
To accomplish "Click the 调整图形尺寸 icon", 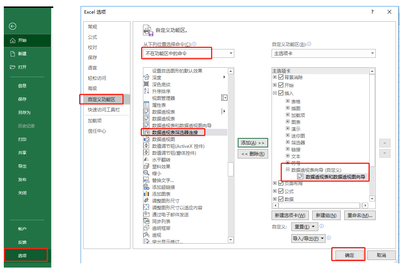I will 146,201.
